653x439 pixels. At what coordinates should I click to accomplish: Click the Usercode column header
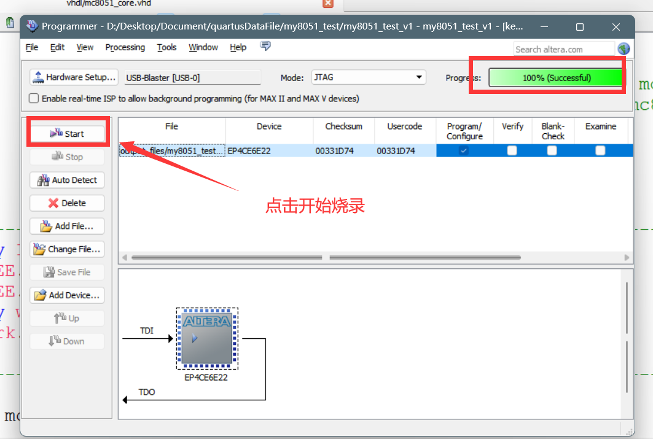405,131
